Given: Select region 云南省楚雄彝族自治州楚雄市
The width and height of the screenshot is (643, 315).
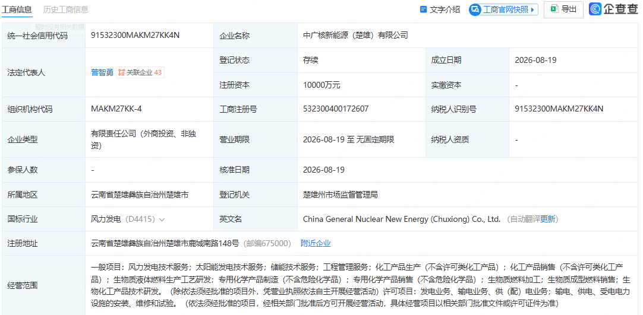Looking at the screenshot, I should point(140,195).
